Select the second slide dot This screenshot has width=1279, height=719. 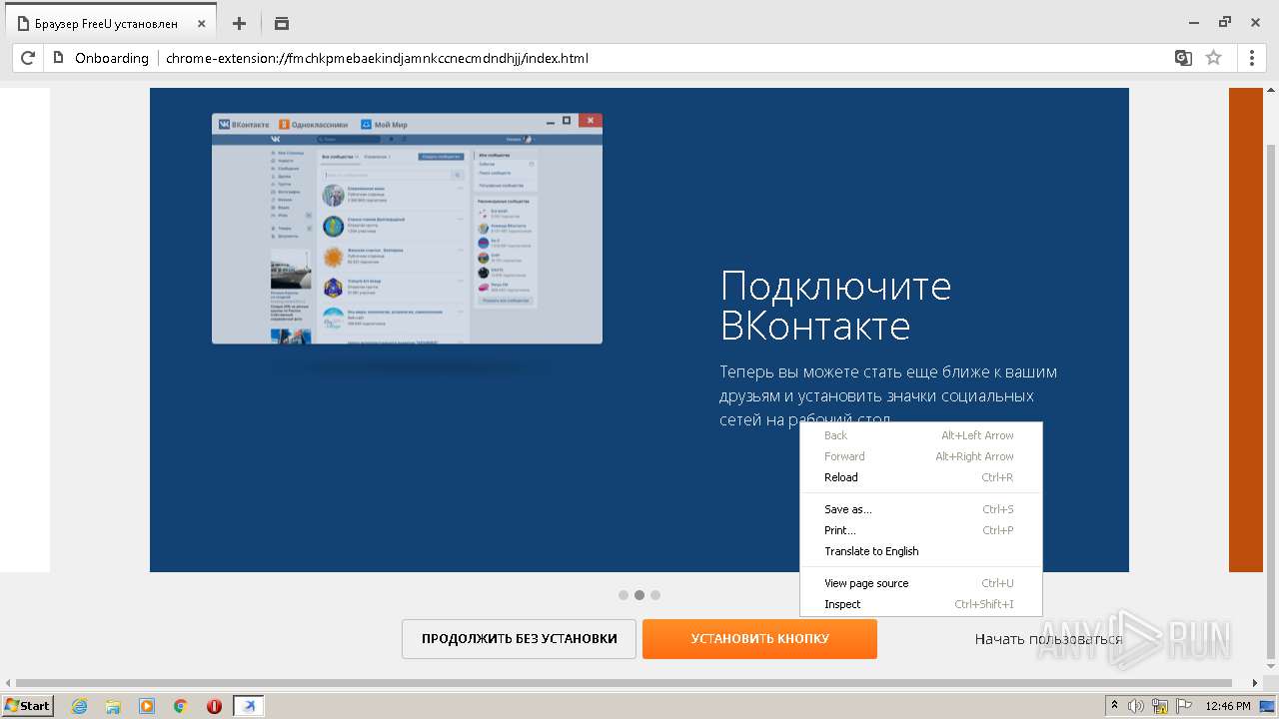[639, 595]
